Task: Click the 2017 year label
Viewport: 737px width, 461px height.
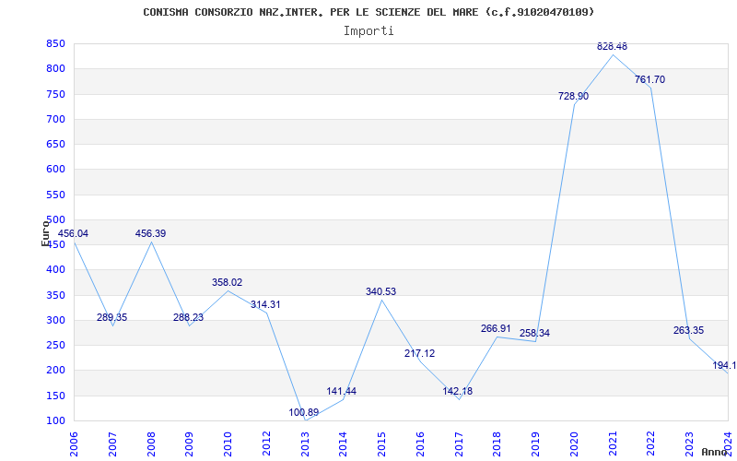Action: click(x=459, y=444)
